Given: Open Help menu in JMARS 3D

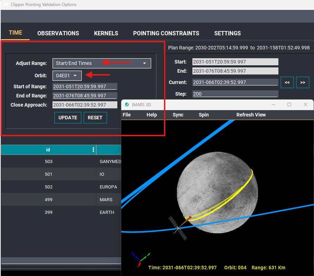Looking at the screenshot, I should [152, 115].
